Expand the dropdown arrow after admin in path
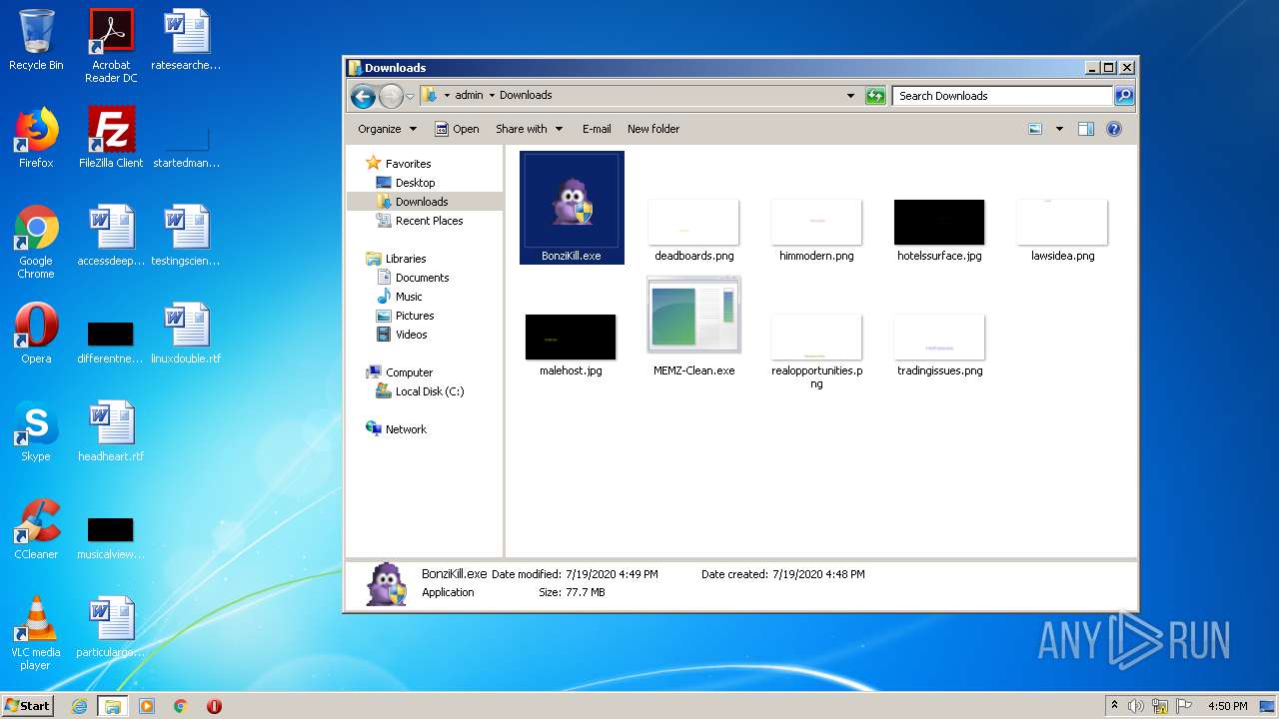The height and width of the screenshot is (719, 1279). tap(492, 96)
